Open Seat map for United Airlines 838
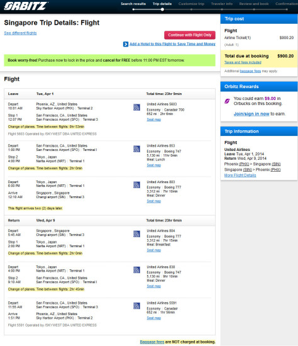298x346 pixels. [154, 286]
